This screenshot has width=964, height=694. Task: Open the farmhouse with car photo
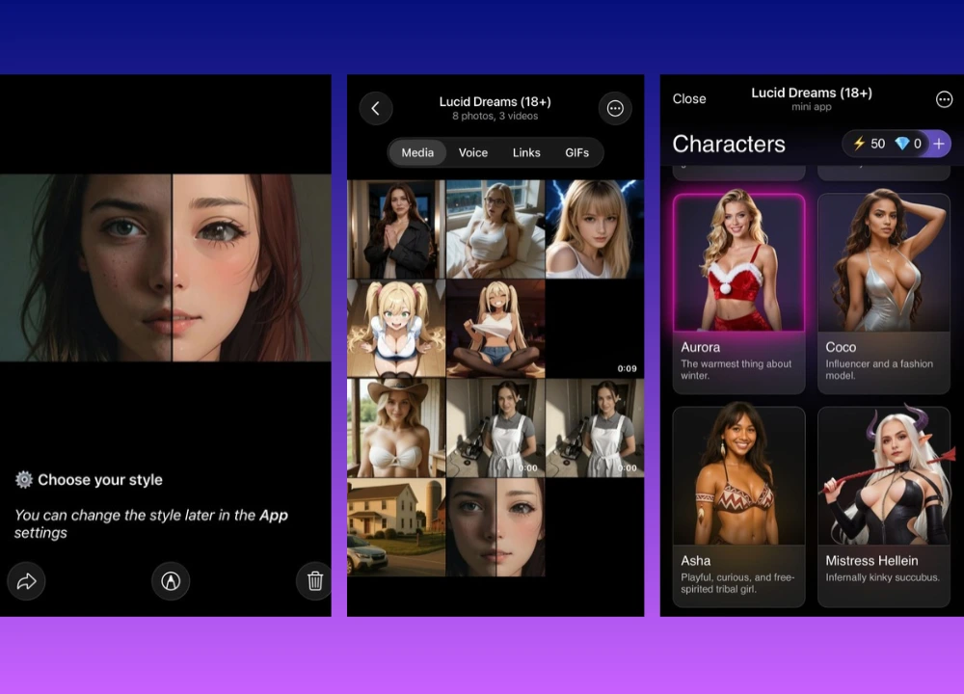click(x=396, y=527)
